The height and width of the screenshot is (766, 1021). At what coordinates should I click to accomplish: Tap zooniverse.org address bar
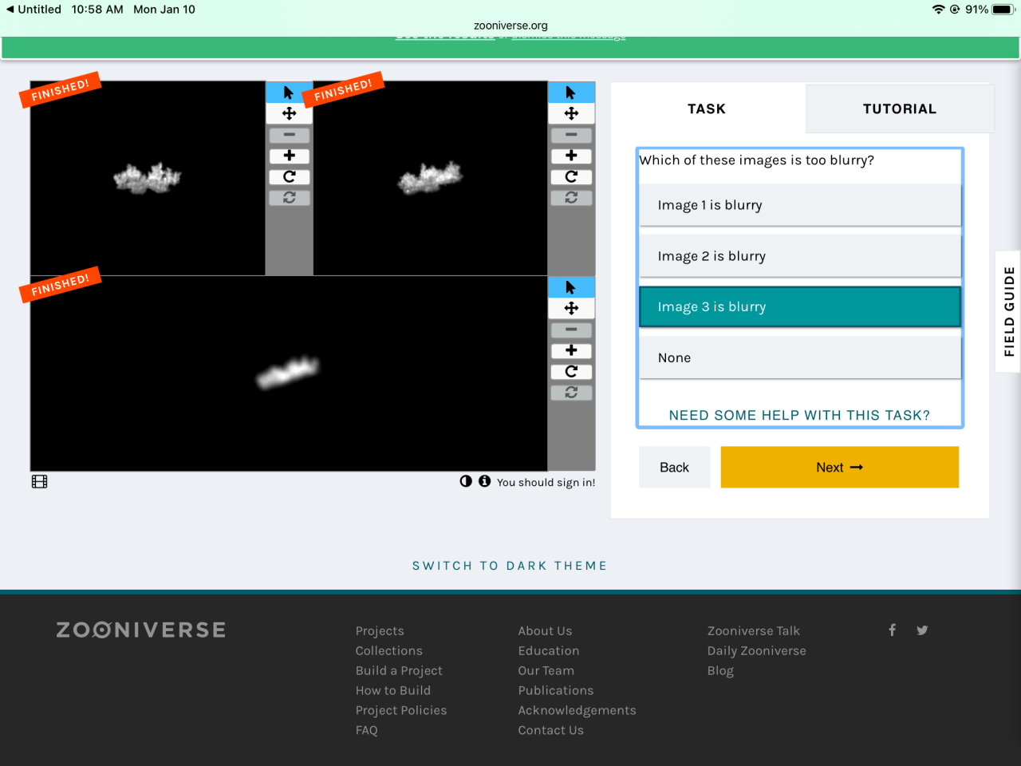coord(510,26)
